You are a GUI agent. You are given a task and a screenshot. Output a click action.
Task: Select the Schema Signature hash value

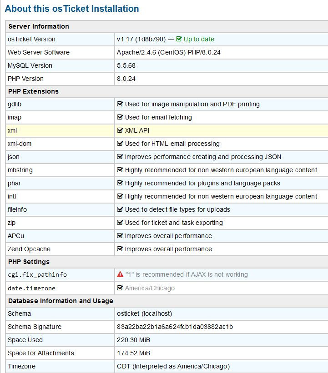(x=175, y=327)
